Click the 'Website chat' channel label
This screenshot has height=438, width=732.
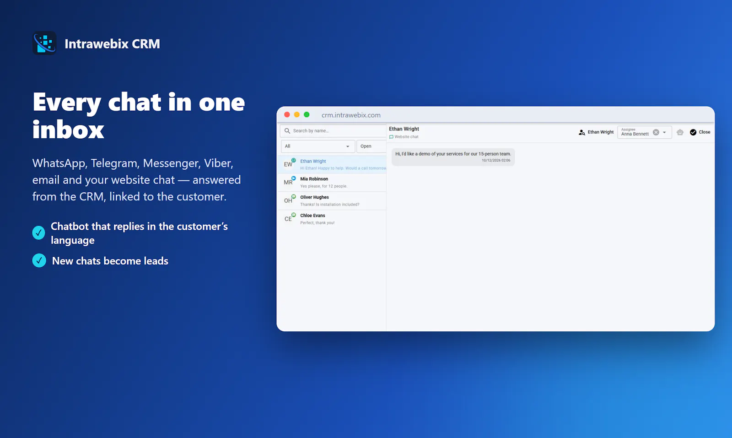406,137
